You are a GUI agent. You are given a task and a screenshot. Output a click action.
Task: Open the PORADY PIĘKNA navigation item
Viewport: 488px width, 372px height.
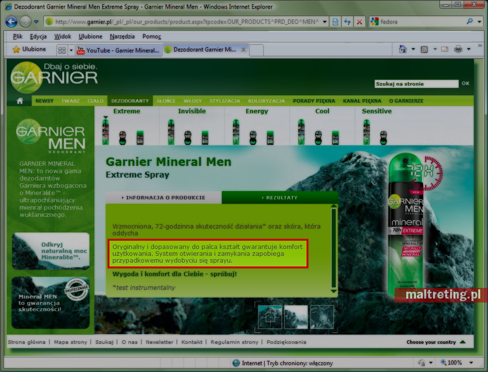tap(314, 101)
